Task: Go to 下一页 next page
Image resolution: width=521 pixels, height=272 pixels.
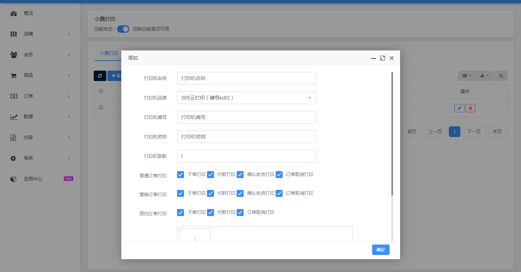Action: pos(474,131)
